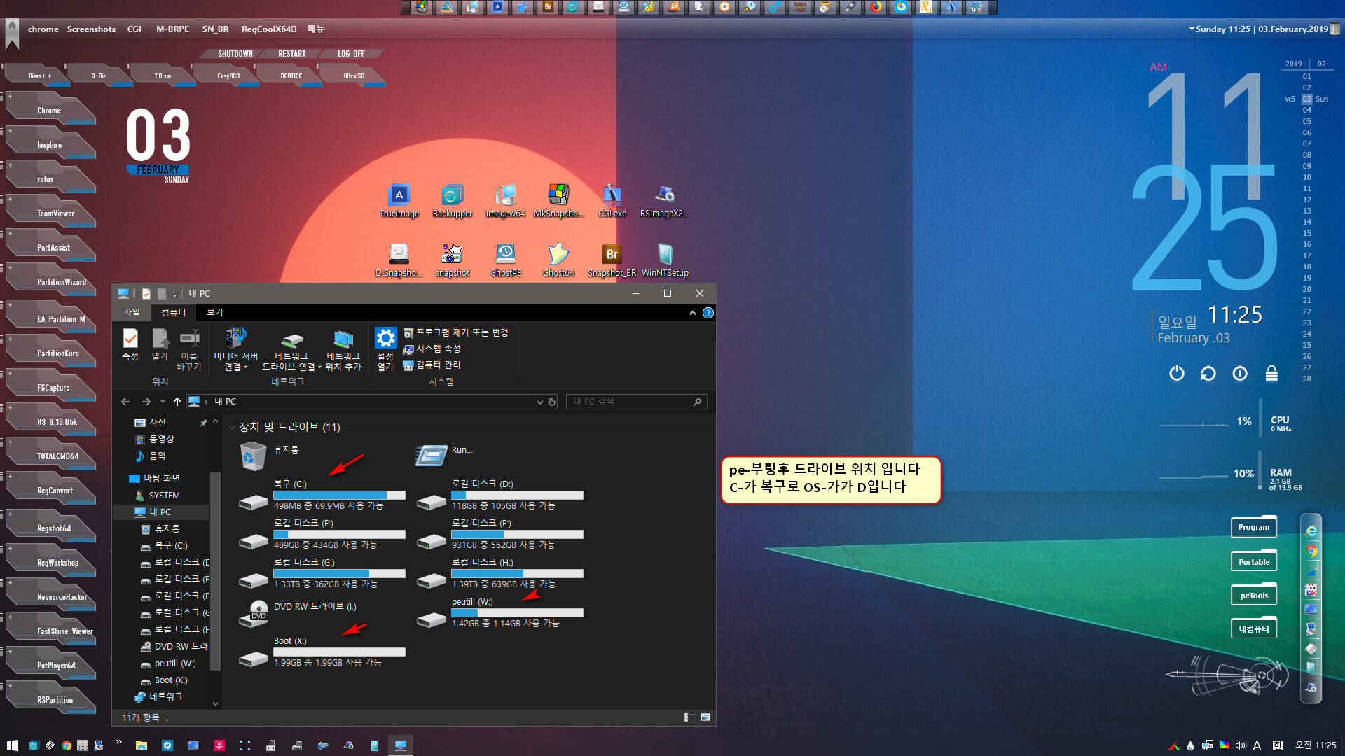
Task: Click the 미디어 서버 연결 ribbon icon
Action: (x=235, y=349)
